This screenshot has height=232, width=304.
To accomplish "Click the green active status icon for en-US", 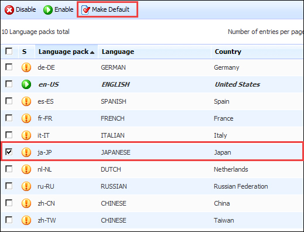I will coord(26,84).
